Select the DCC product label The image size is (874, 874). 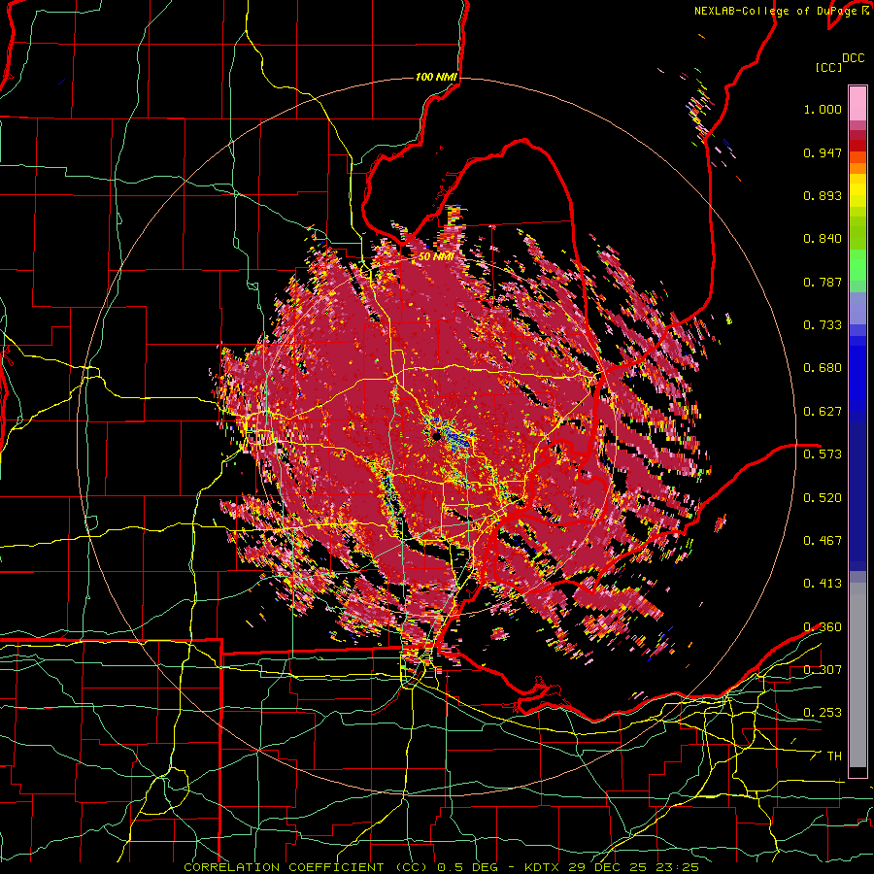pyautogui.click(x=854, y=58)
